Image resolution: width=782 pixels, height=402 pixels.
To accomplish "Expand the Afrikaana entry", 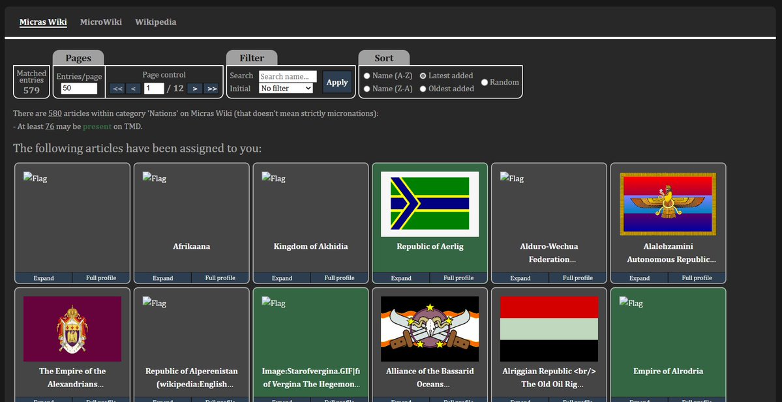I will pos(162,278).
